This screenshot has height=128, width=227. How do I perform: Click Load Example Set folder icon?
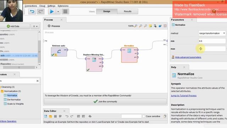tap(50, 116)
